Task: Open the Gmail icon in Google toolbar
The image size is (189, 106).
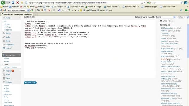Action: point(49,11)
